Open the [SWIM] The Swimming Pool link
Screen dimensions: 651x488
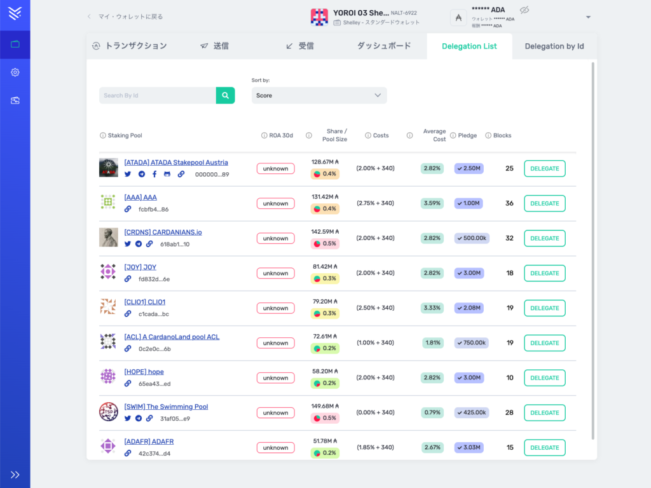pyautogui.click(x=166, y=407)
